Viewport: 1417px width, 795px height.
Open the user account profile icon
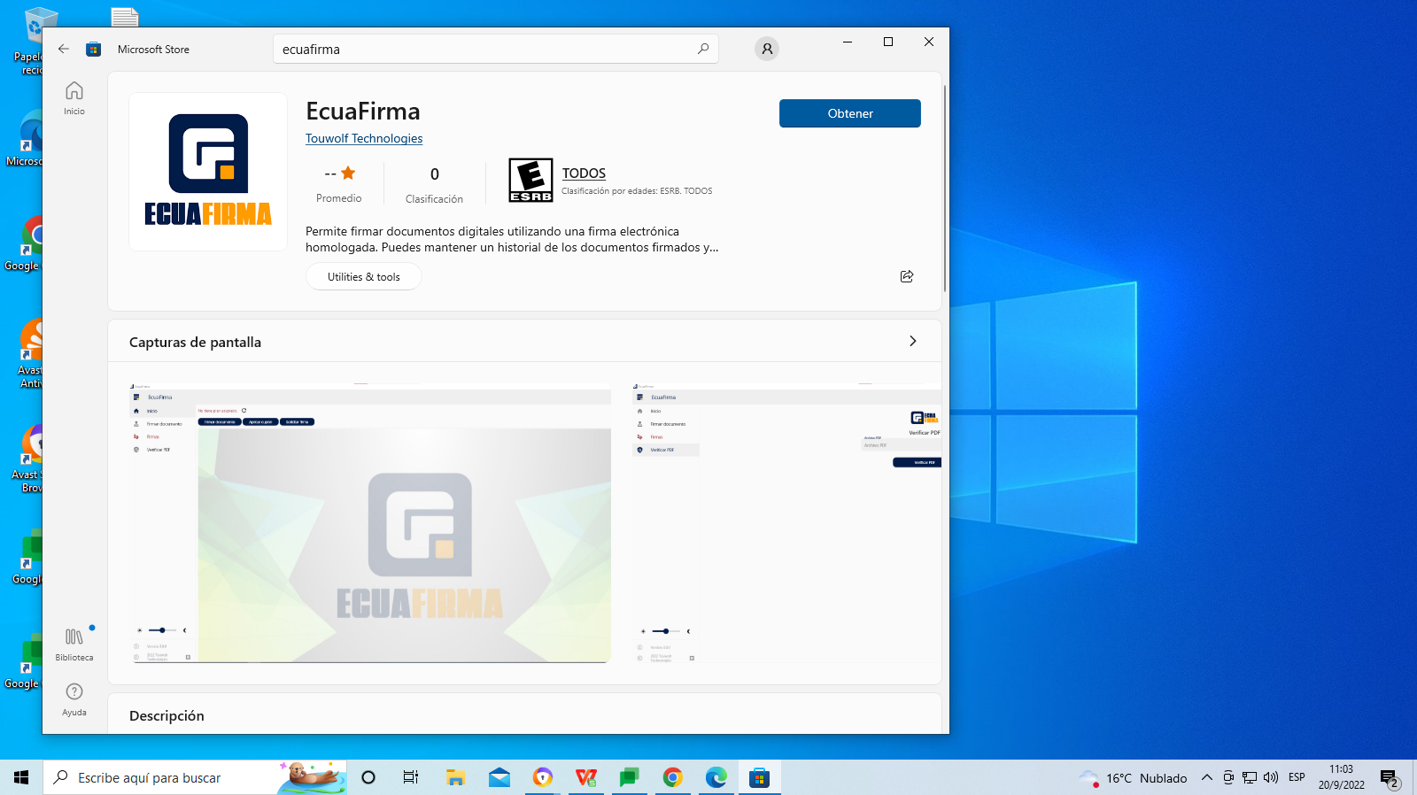[767, 49]
